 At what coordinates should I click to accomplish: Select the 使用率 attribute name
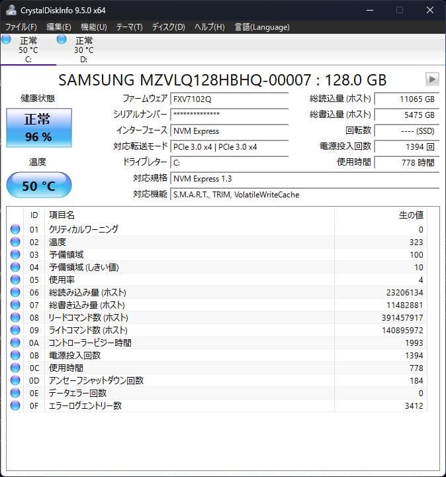62,280
